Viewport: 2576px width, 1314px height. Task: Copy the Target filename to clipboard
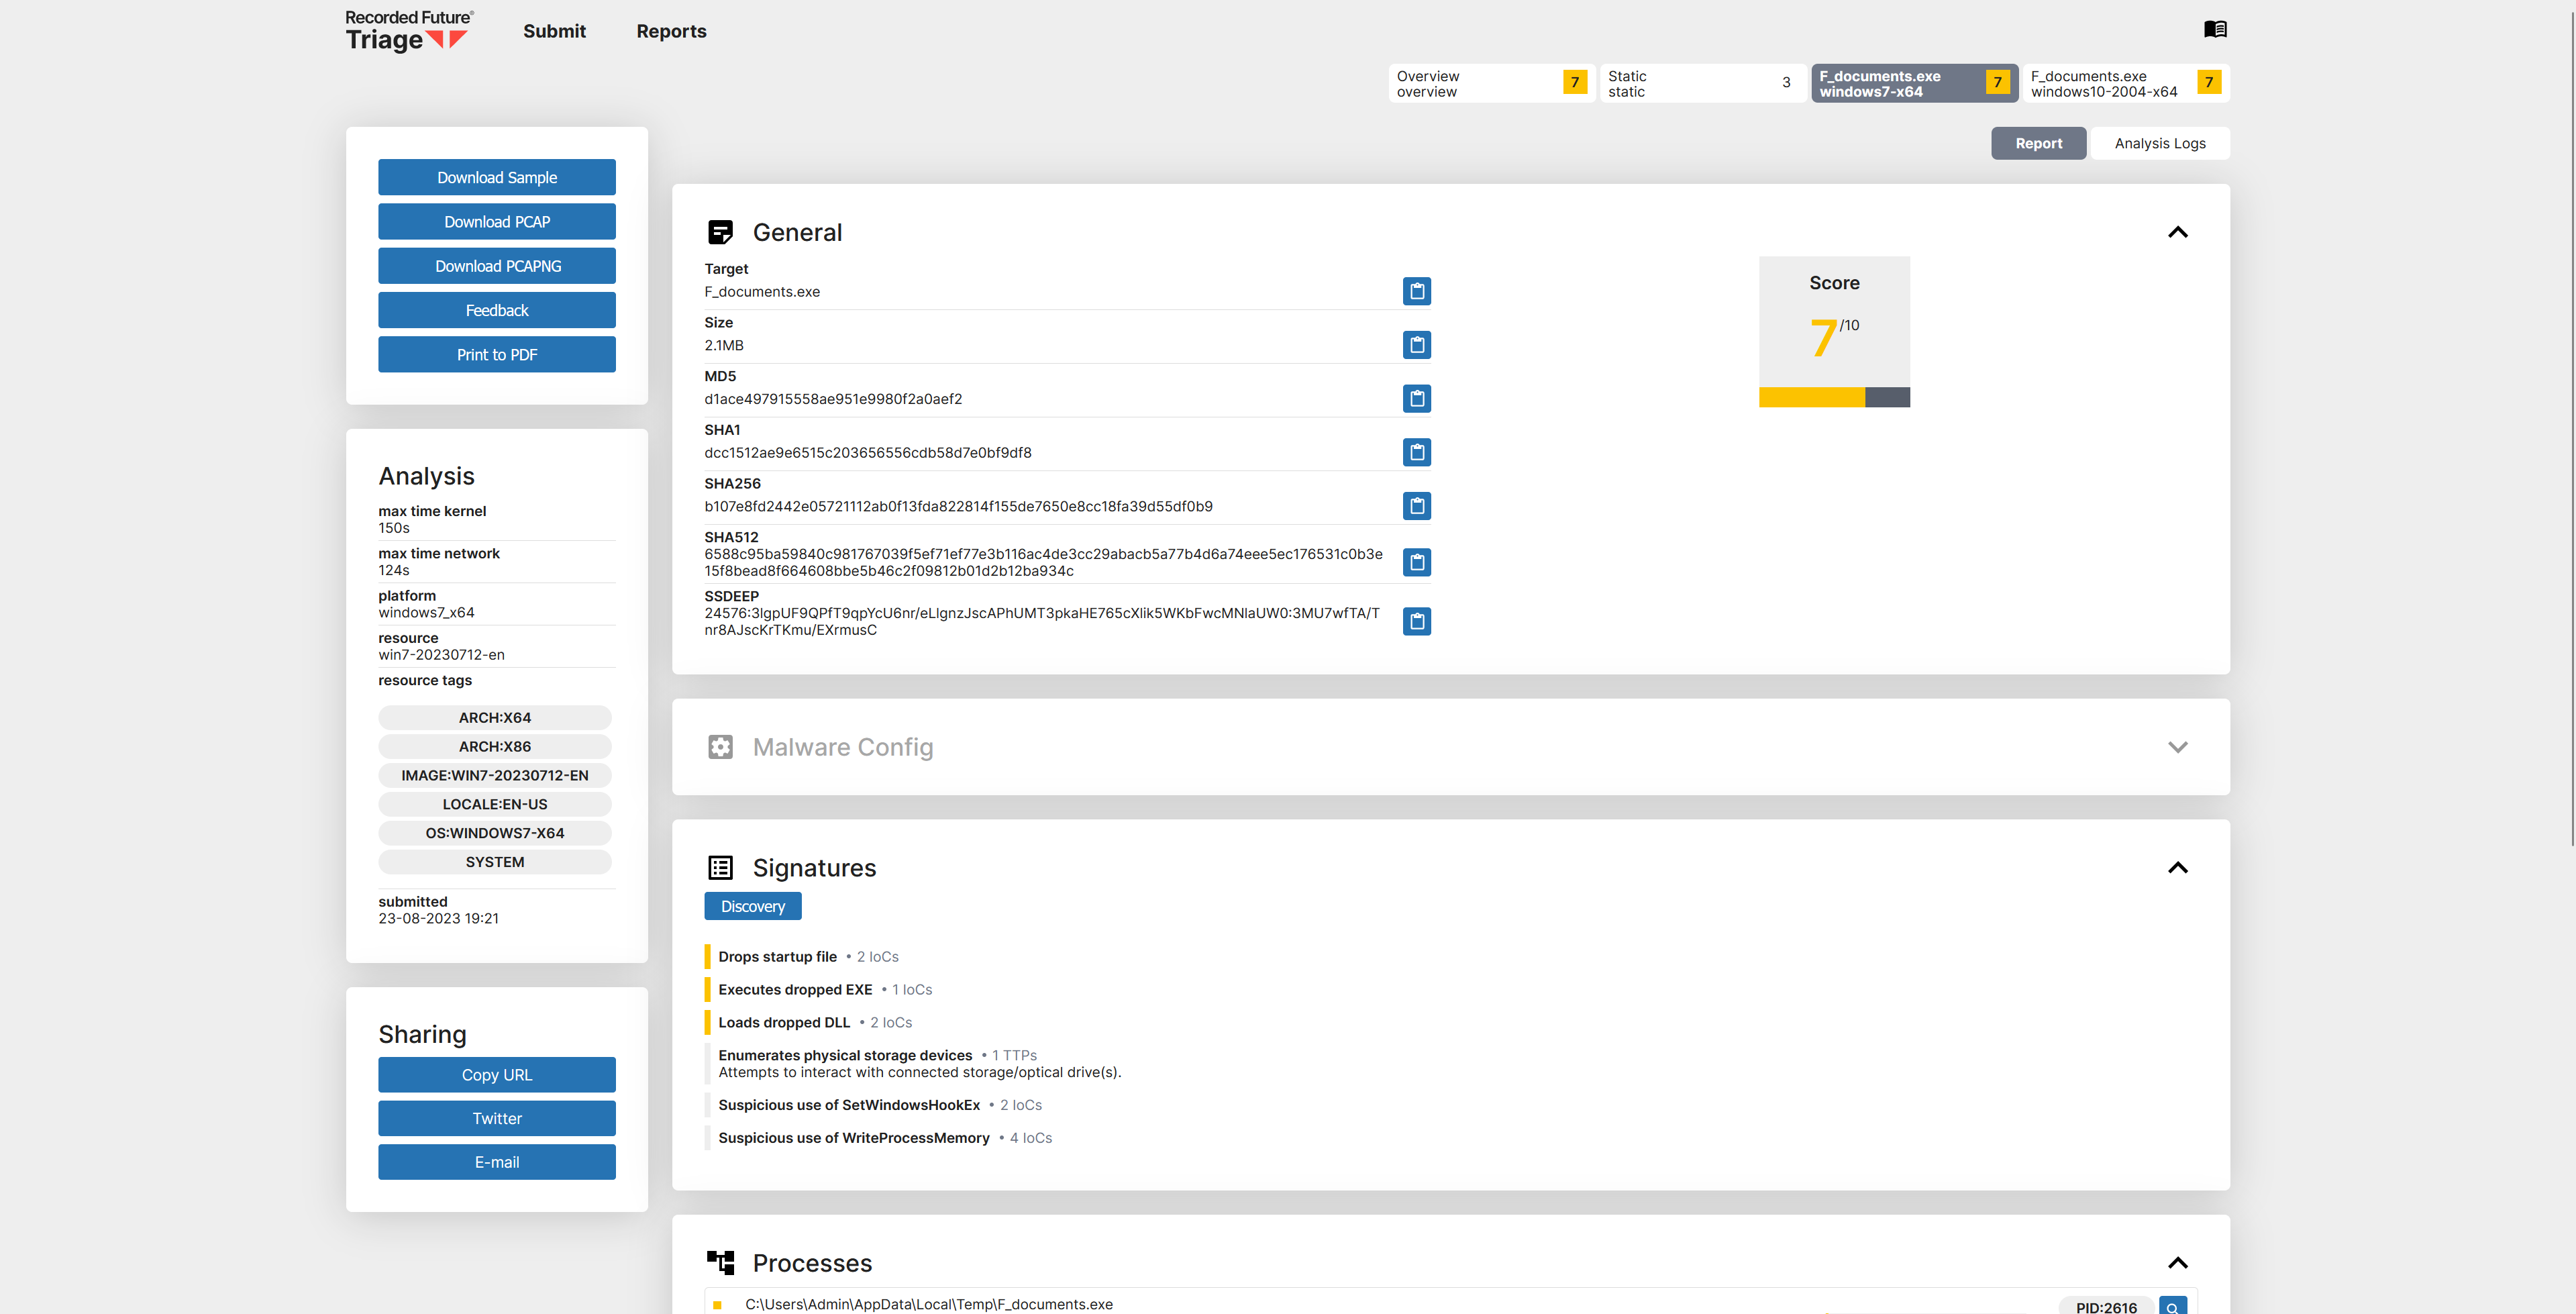pyautogui.click(x=1416, y=291)
